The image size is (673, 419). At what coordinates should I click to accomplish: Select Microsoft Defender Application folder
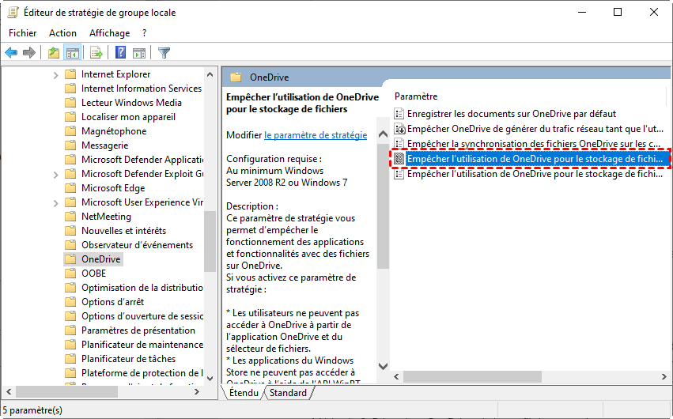click(x=142, y=160)
